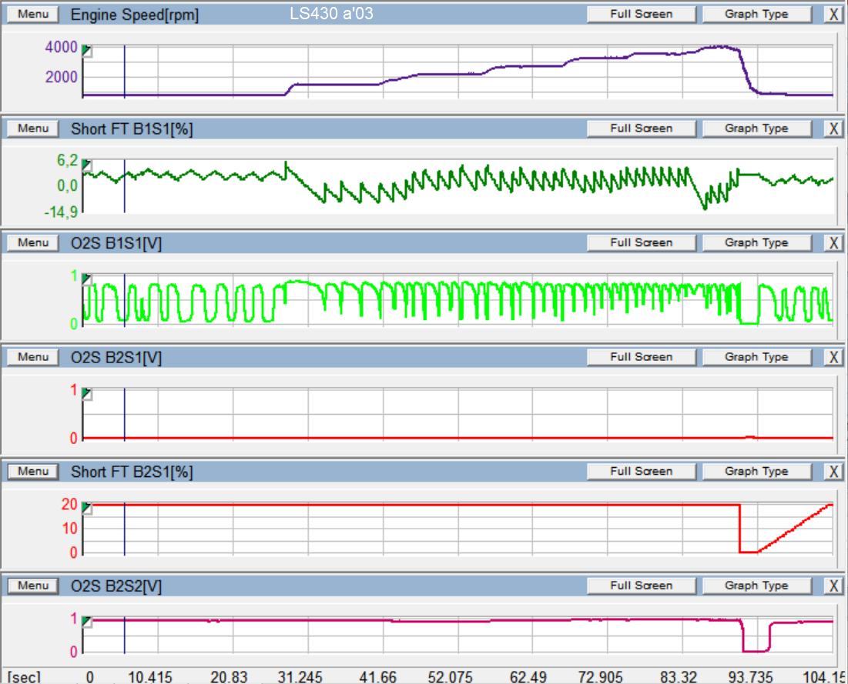The image size is (848, 684).
Task: Expand O2S B2S2 graph to Full Screen
Action: (641, 586)
